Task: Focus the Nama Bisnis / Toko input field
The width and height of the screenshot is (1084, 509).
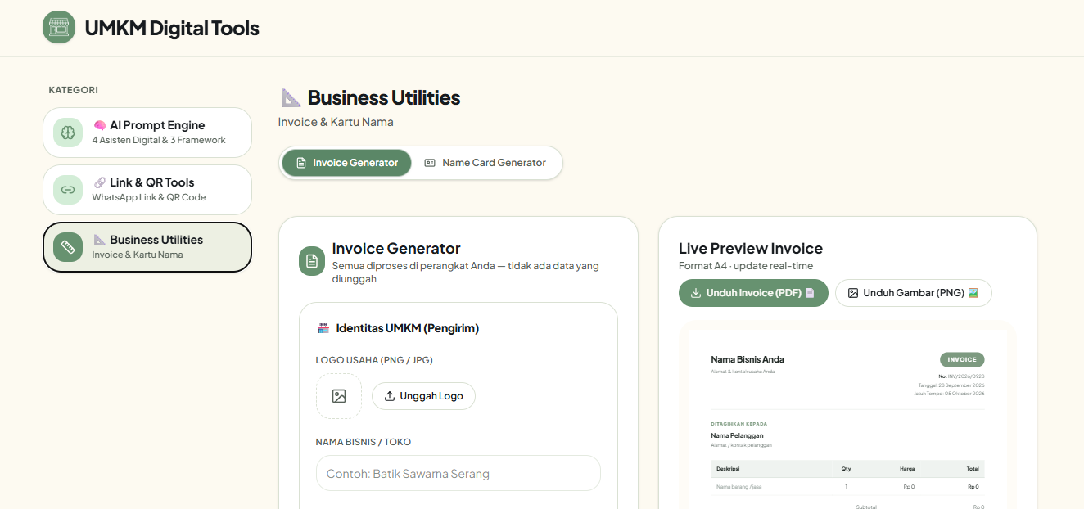Action: click(x=458, y=473)
